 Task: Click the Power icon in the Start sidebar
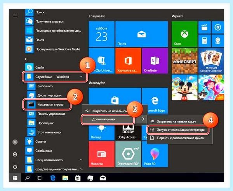(15, 167)
